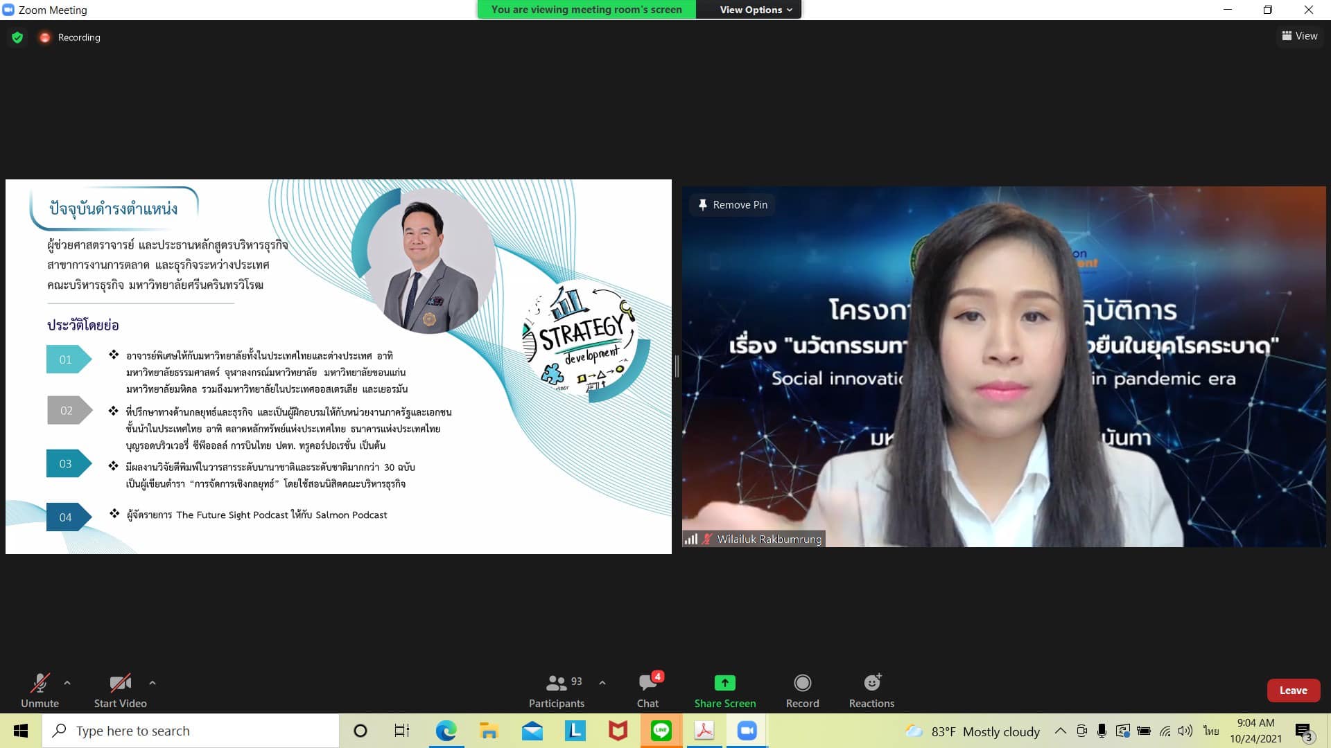Toggle Start Video camera on

coord(120,684)
